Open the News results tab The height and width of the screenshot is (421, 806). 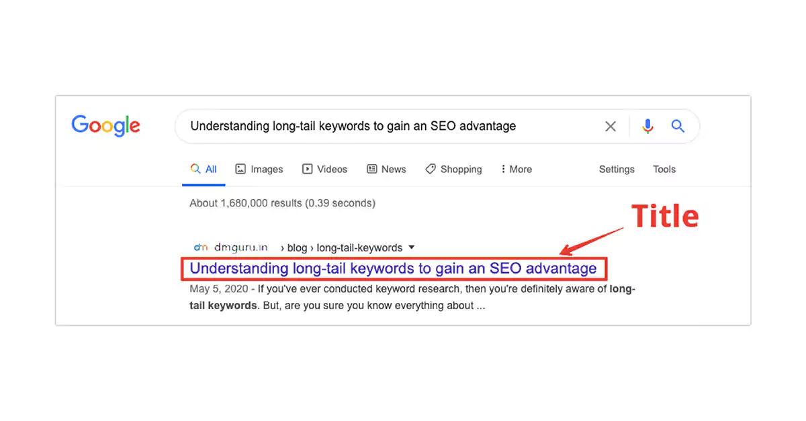(x=386, y=170)
